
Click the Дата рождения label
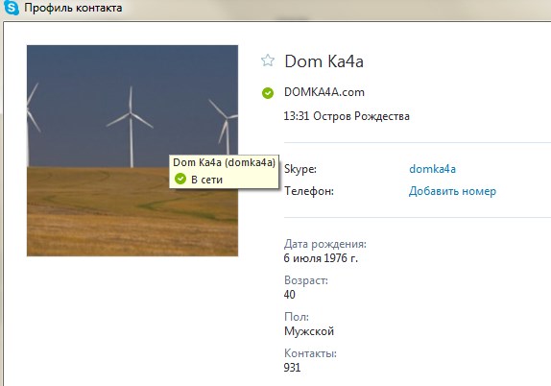(325, 244)
